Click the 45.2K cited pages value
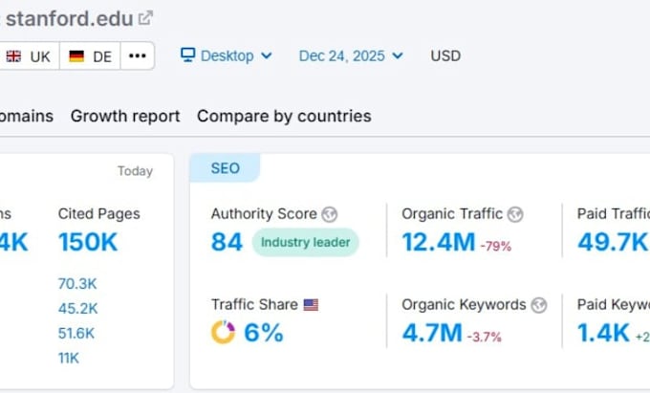Screen dimensions: 650x393 (78, 309)
